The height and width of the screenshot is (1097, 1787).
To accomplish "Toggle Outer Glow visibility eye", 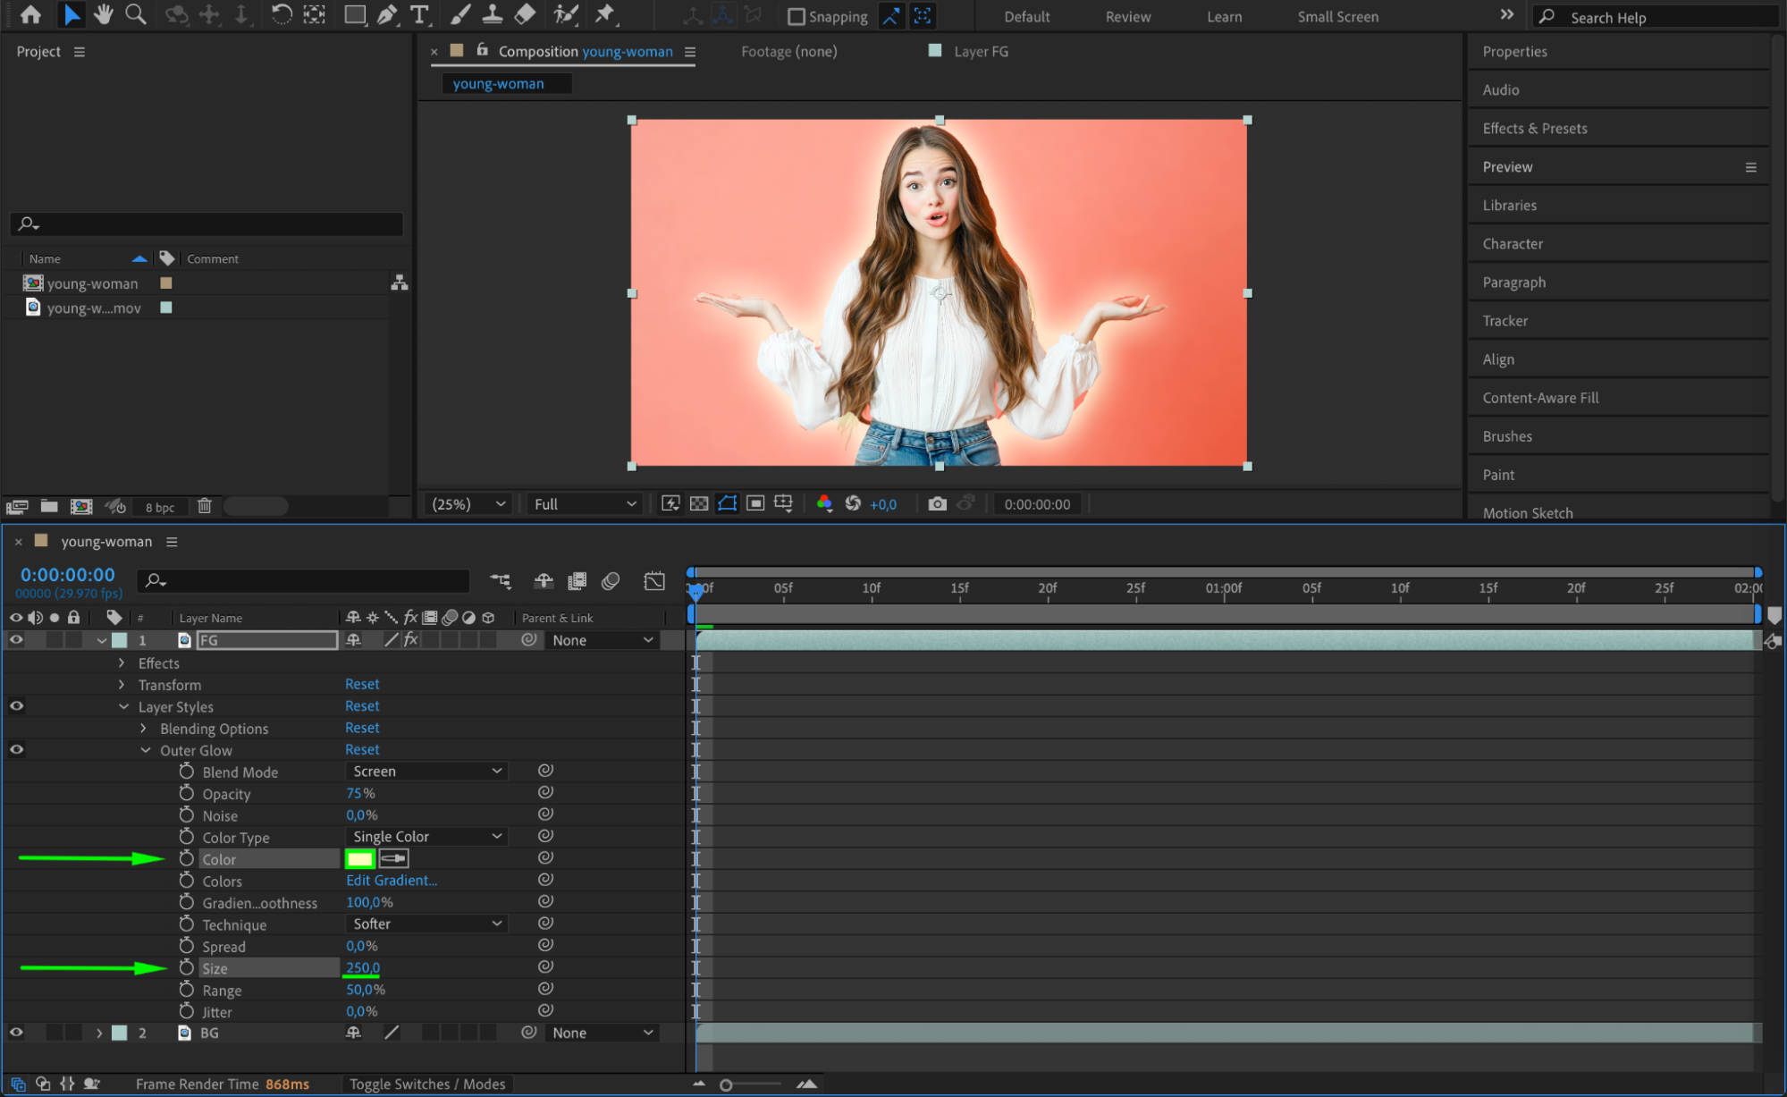I will (x=16, y=749).
